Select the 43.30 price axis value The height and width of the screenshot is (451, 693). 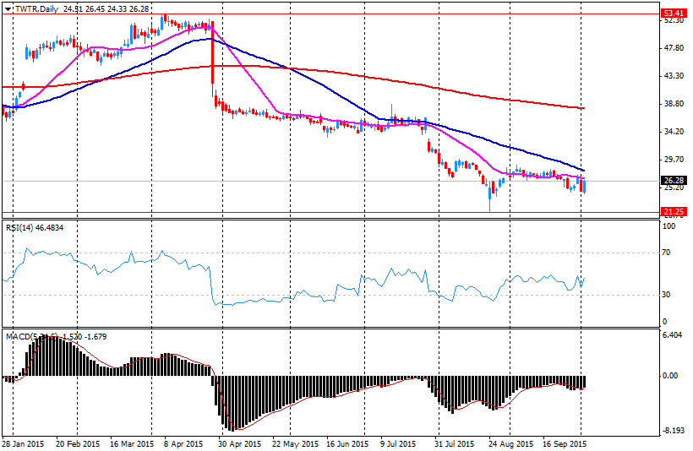(x=674, y=75)
